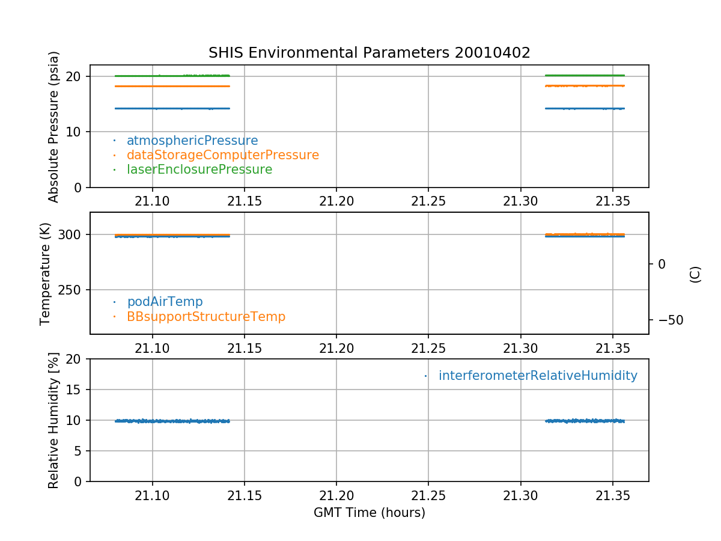This screenshot has width=721, height=541.
Task: Select the atmosphericPressure legend label
Action: point(192,141)
